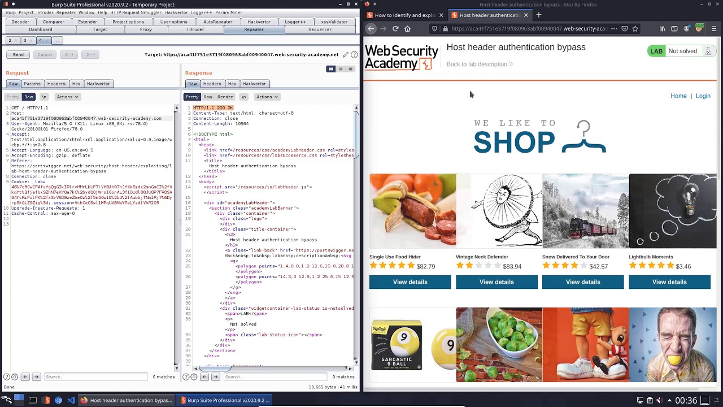This screenshot has height=407, width=723.
Task: Switch to Proxy tab
Action: coord(146,29)
